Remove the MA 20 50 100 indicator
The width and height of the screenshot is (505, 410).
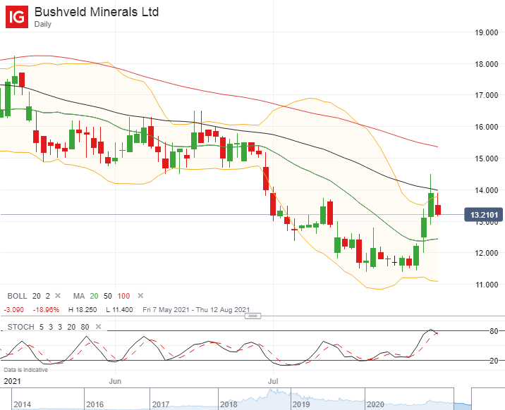click(140, 295)
